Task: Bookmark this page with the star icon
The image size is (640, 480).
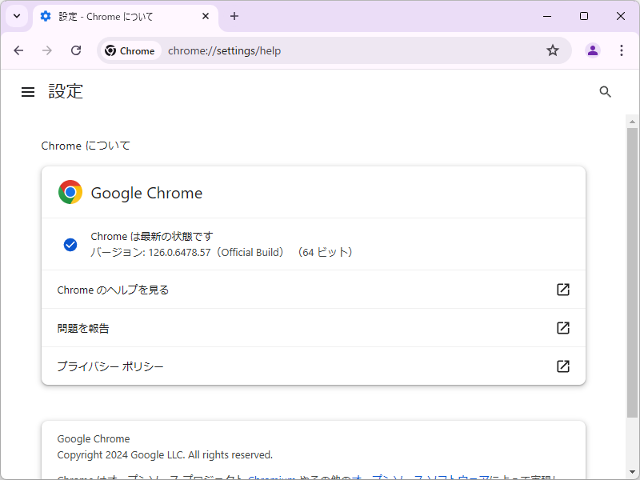Action: click(553, 50)
